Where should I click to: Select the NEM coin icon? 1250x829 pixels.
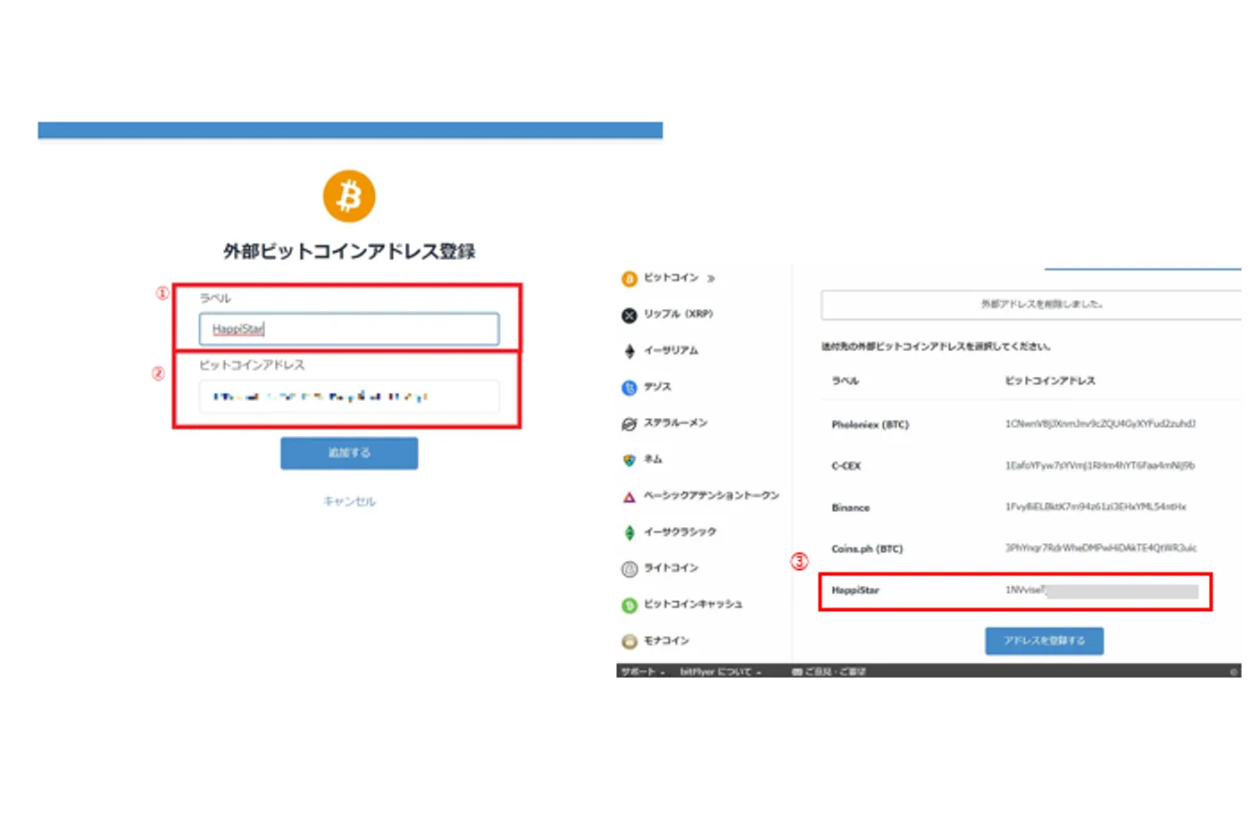[x=629, y=460]
